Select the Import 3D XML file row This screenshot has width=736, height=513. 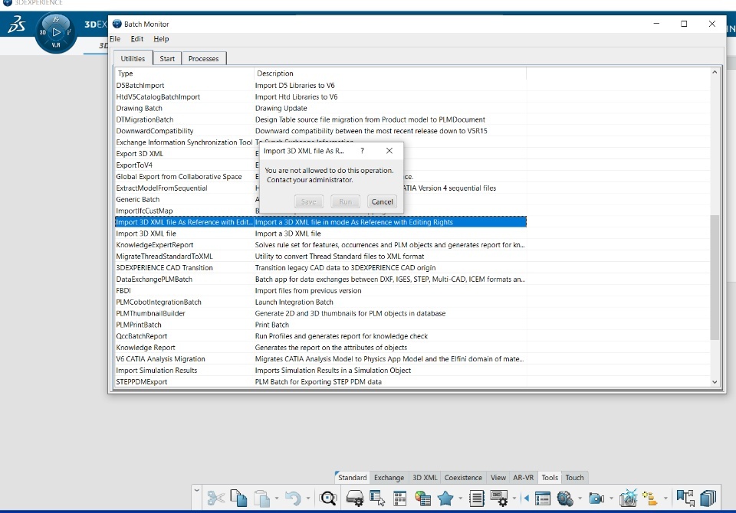(320, 234)
